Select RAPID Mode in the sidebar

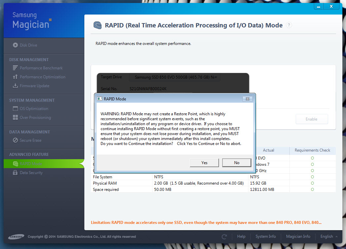[44, 164]
